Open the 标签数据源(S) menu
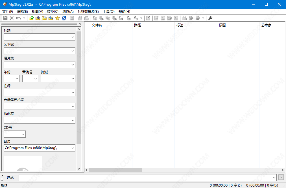The height and width of the screenshot is (188, 286). coord(88,12)
